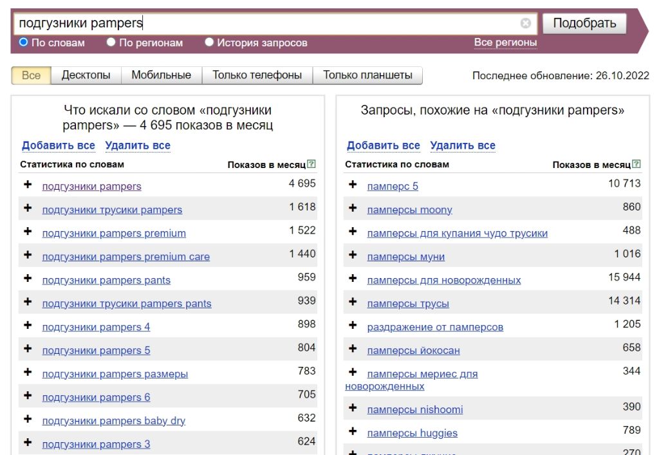Image resolution: width=659 pixels, height=455 pixels.
Task: Click the plus icon next to подгузники pampers
Action: (28, 185)
